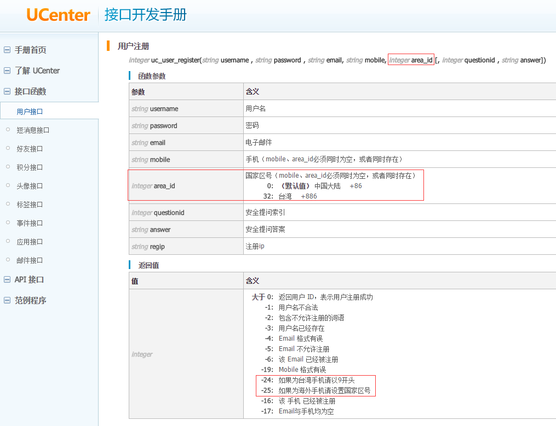Expand the 范例程序 section icon
This screenshot has height=426, width=556.
tap(7, 300)
